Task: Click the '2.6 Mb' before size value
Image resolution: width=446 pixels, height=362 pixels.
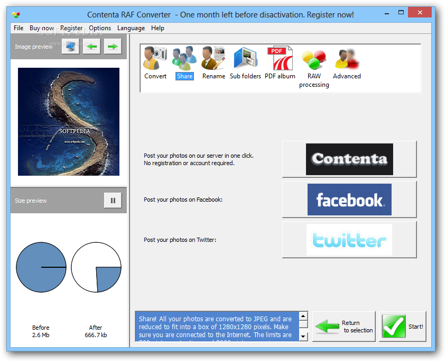Action: point(41,335)
